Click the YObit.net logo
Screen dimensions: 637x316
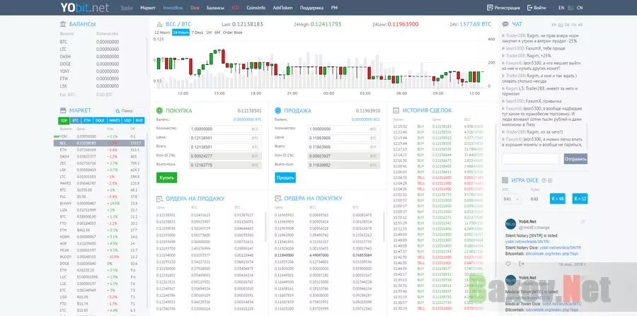(x=86, y=7)
